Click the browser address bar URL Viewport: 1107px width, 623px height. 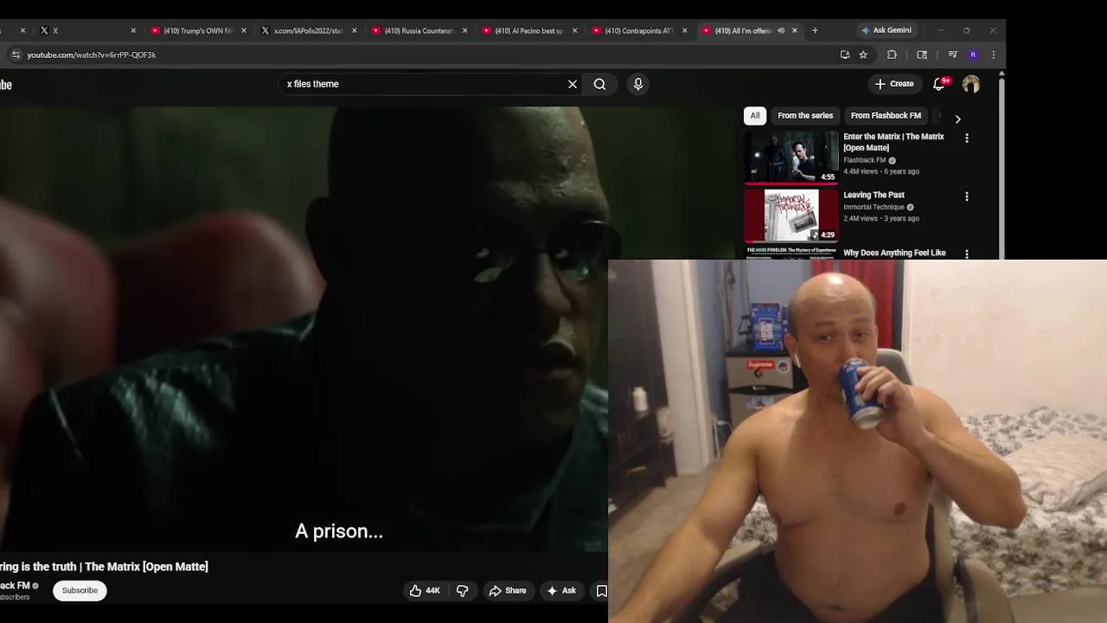(92, 55)
